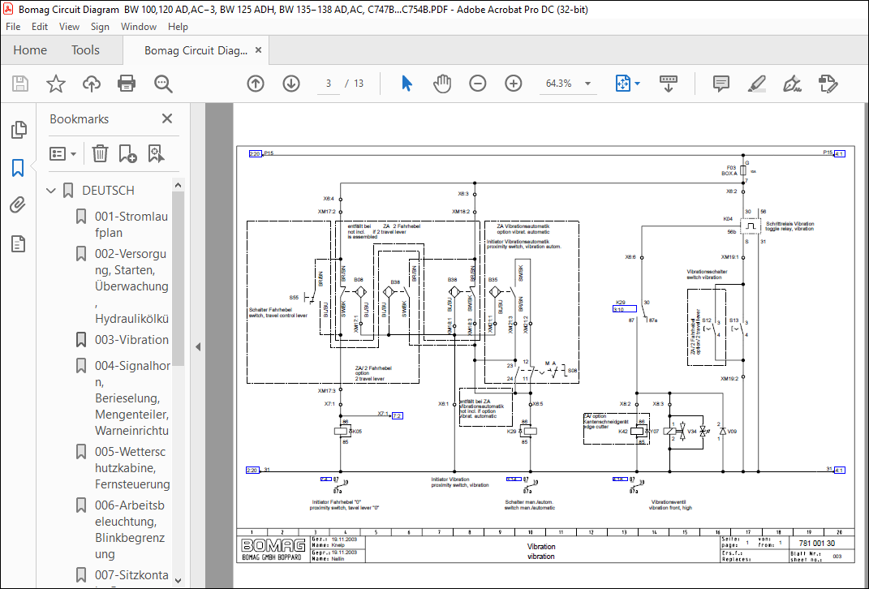
Task: Open the attachments paperclip panel
Action: pyautogui.click(x=18, y=205)
